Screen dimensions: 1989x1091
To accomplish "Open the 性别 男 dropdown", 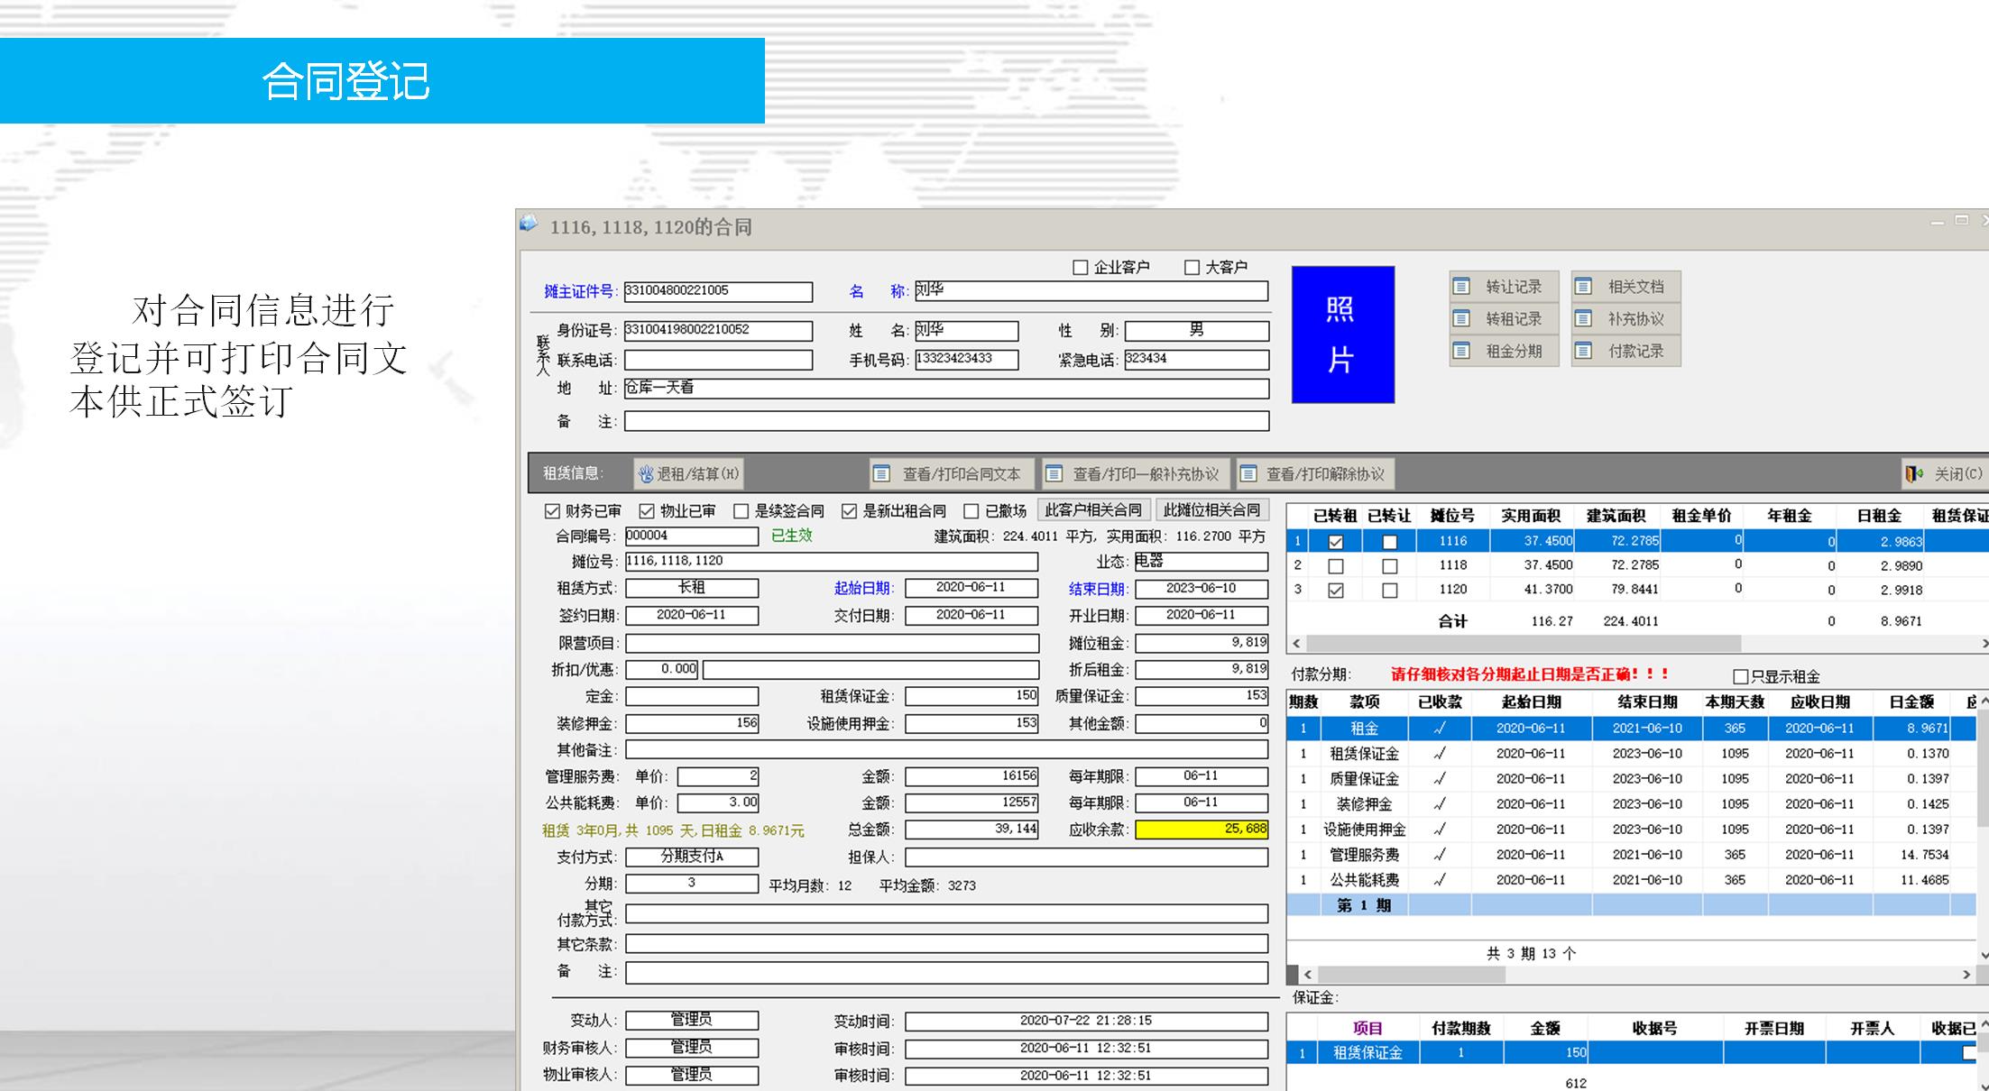I will coord(1196,331).
